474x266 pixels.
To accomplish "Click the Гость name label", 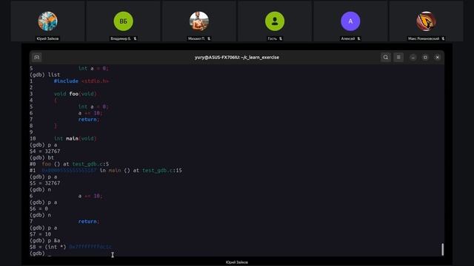I will 272,38.
